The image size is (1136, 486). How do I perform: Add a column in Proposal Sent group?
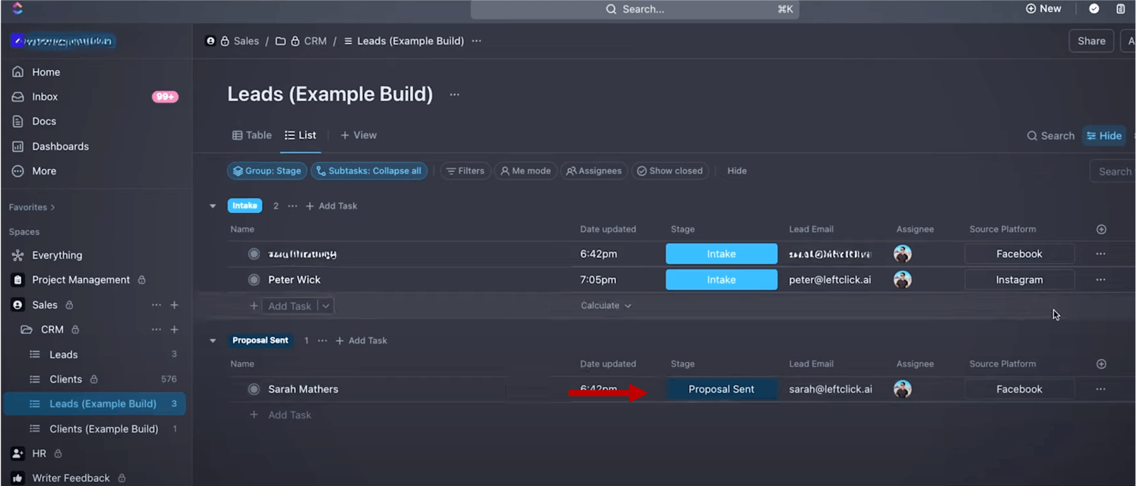[x=1101, y=364]
